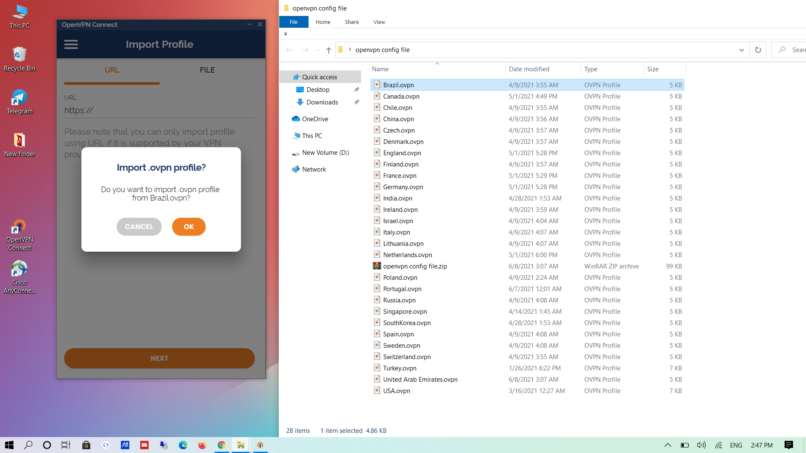Switch to the FILE tab in Import Profile

[x=207, y=70]
